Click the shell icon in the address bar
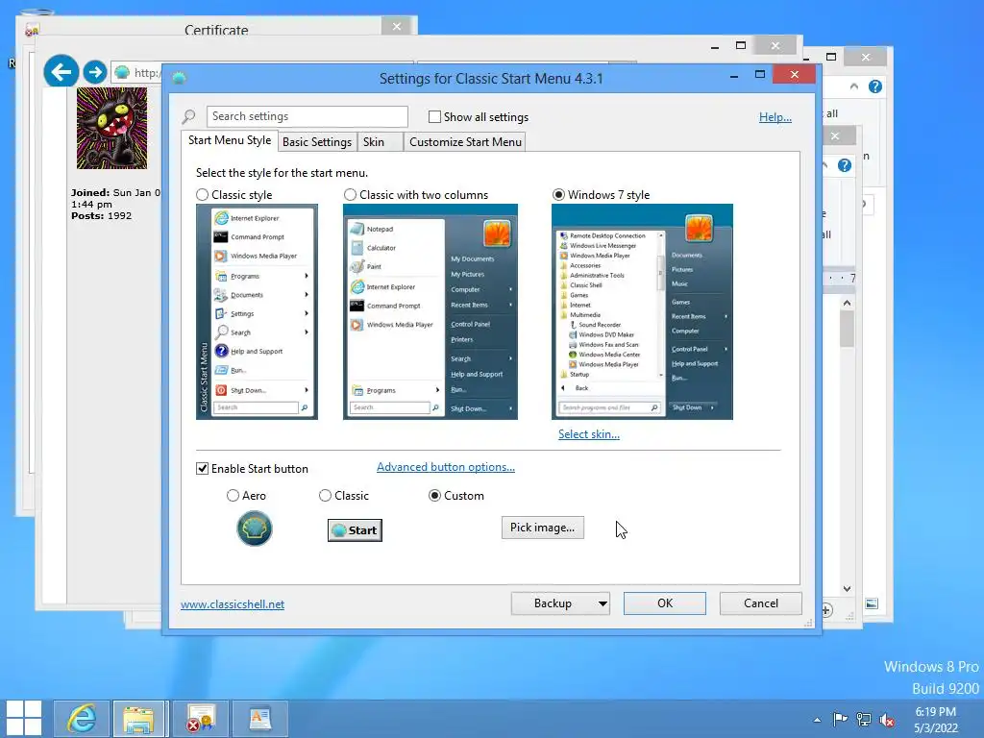 pyautogui.click(x=122, y=72)
